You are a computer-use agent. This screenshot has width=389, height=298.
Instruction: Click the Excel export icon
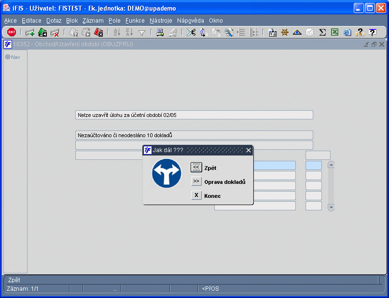pos(334,32)
